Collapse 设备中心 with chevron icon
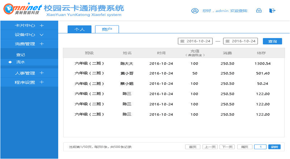290x159 pixels. point(42,35)
